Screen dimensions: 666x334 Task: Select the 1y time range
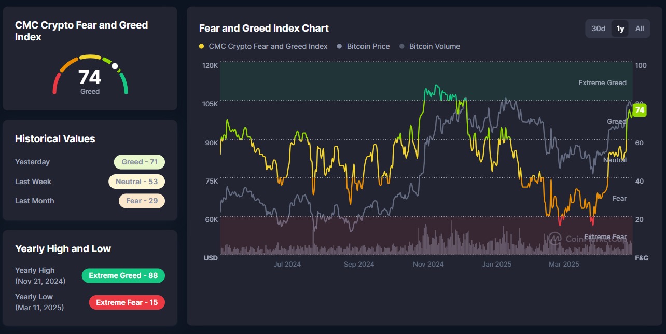coord(620,29)
